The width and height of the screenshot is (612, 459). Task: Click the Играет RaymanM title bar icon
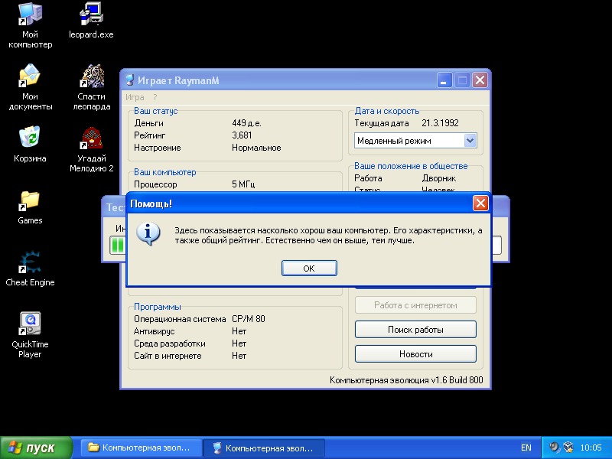pos(130,80)
